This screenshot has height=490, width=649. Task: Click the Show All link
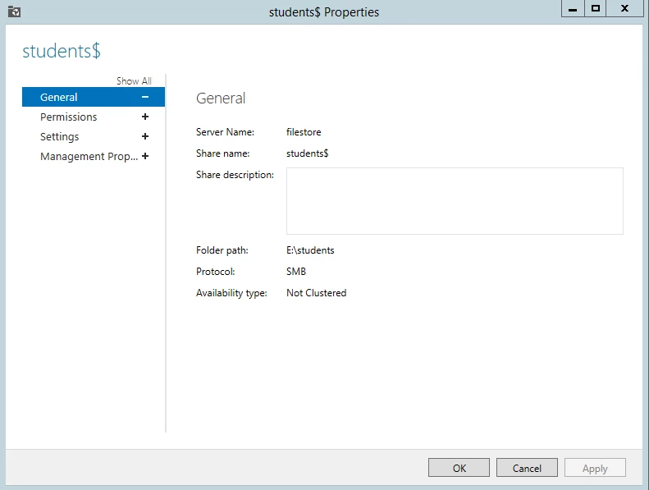[x=134, y=80]
